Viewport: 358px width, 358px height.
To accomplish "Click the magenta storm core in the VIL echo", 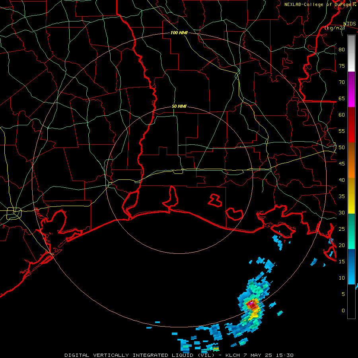I will (251, 303).
